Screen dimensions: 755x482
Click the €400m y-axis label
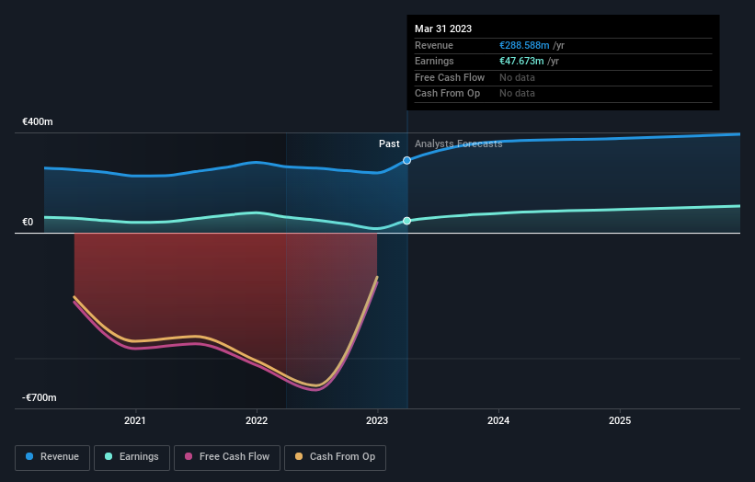point(38,121)
